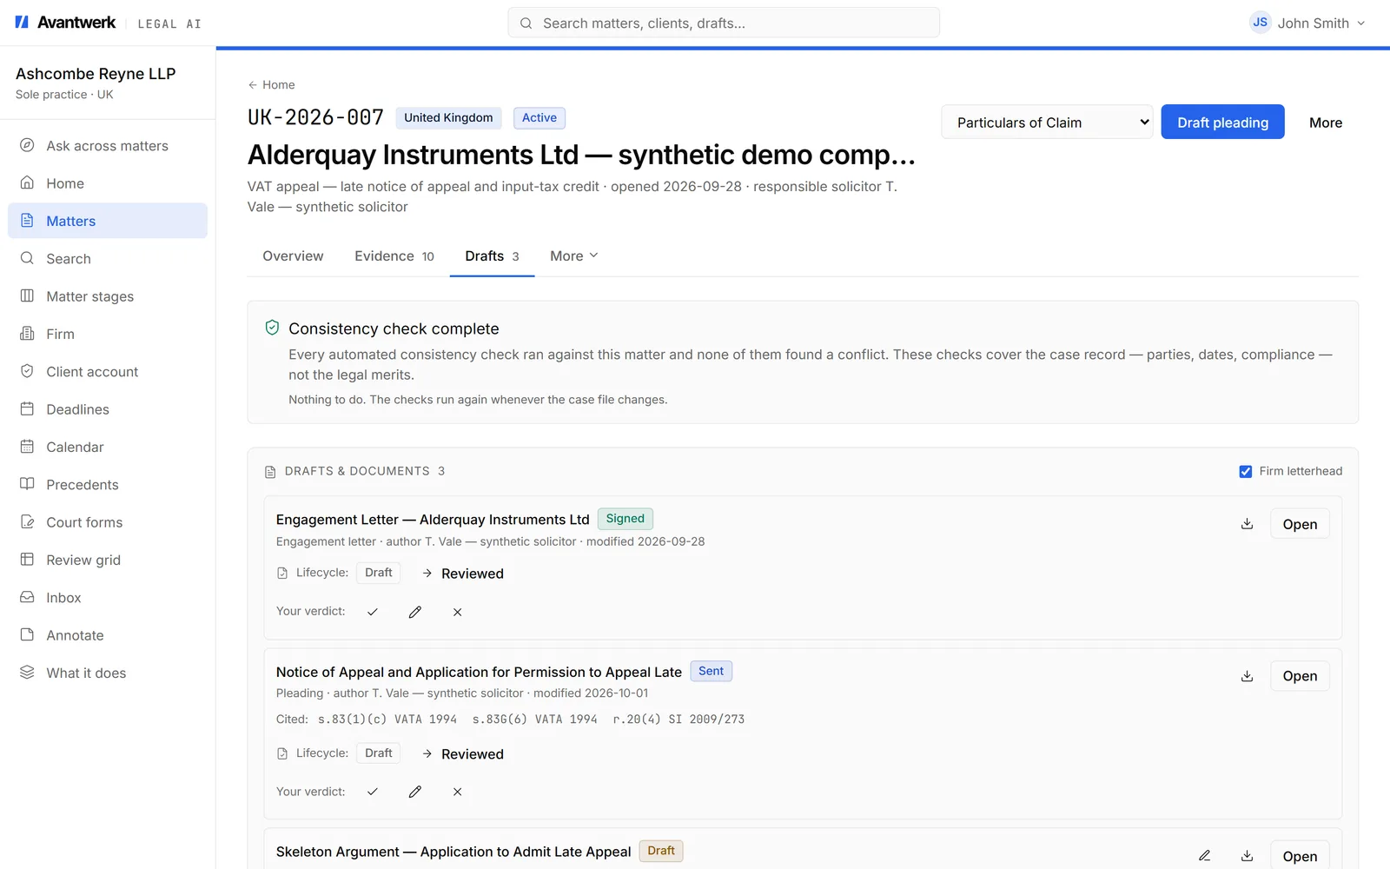
Task: Click the More button beside Draft pleading
Action: coord(1326,123)
